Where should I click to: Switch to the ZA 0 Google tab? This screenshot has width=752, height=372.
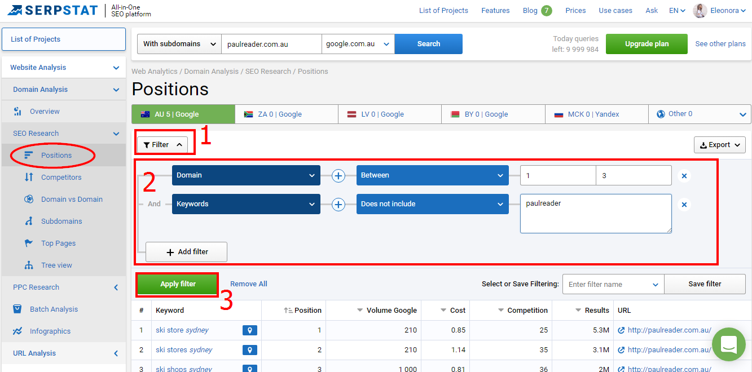[286, 114]
